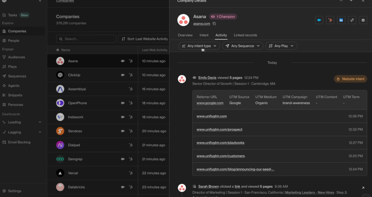Click the Salesforce cloud icon in Sendoso row

(123, 131)
